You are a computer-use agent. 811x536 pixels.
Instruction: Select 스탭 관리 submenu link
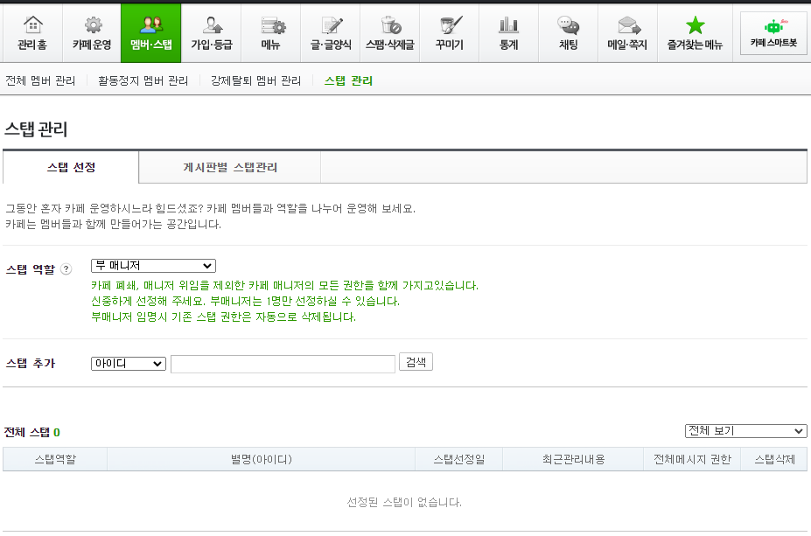pos(348,80)
